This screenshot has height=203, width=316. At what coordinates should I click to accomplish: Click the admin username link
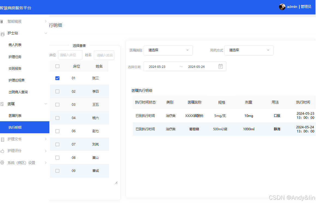coord(292,7)
